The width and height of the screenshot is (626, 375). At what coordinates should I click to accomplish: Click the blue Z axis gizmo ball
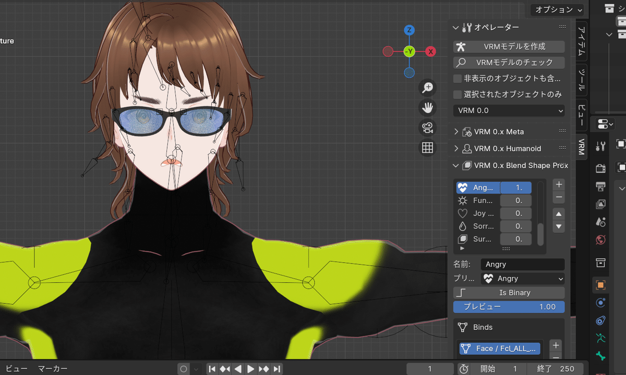(410, 30)
